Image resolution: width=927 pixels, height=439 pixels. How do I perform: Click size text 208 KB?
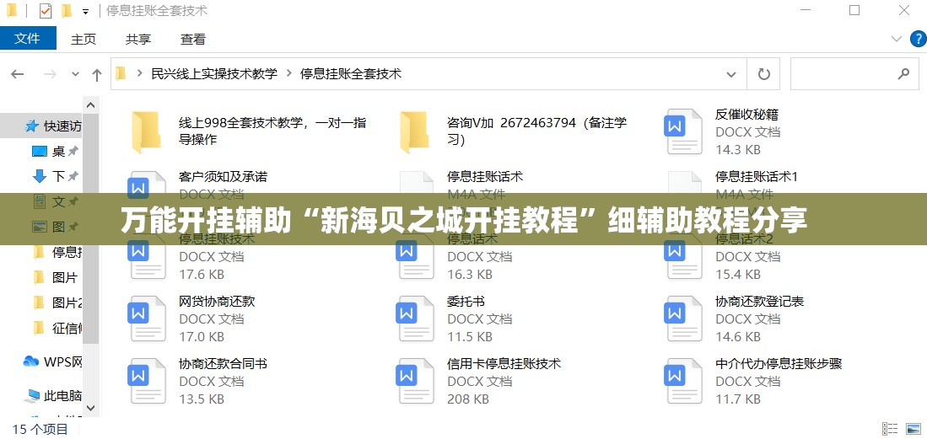tap(468, 399)
